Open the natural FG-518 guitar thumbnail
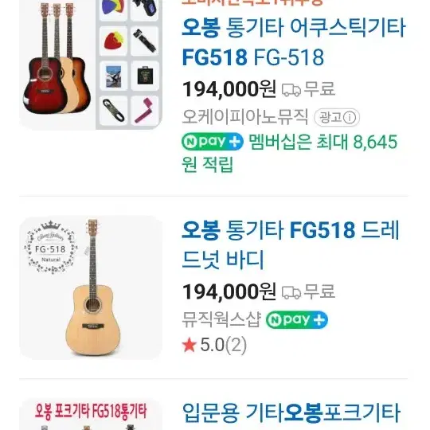This screenshot has height=430, width=430. [91, 287]
